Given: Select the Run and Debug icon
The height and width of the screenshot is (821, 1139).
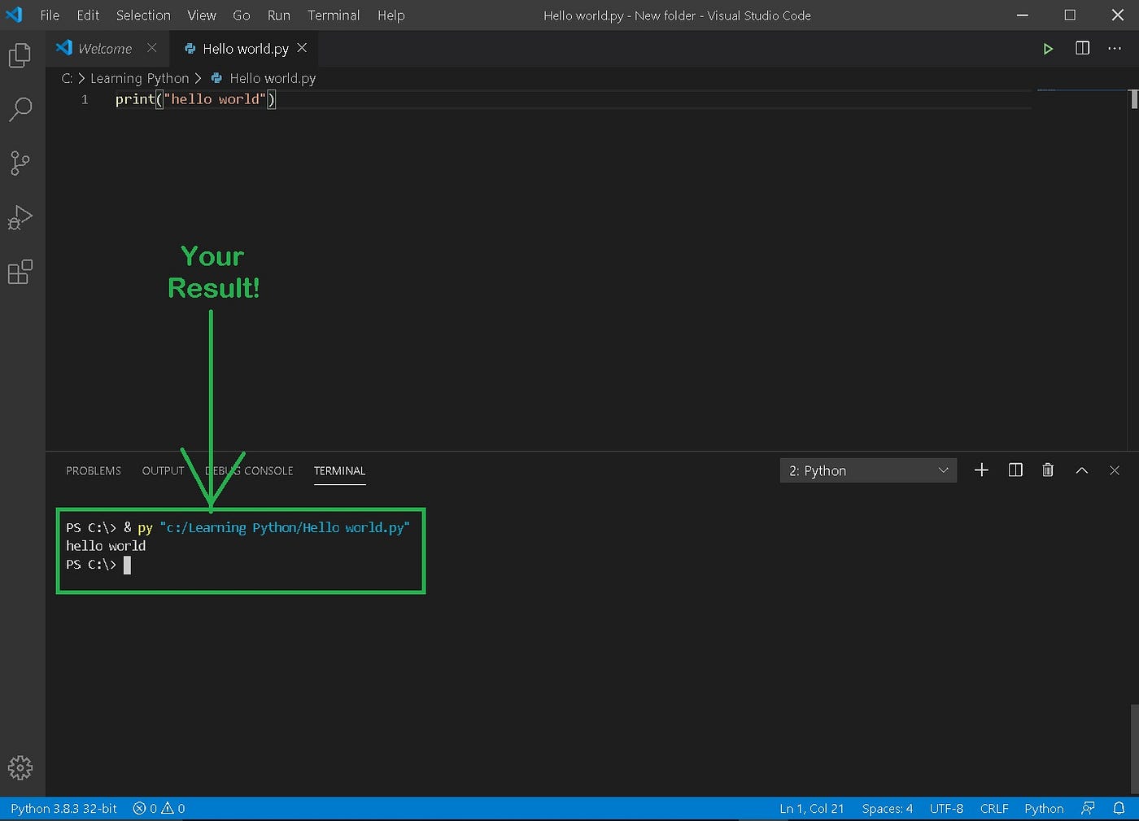Looking at the screenshot, I should (x=20, y=217).
